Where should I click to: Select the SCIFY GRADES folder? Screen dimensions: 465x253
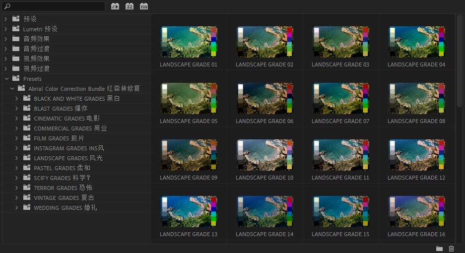pos(77,178)
